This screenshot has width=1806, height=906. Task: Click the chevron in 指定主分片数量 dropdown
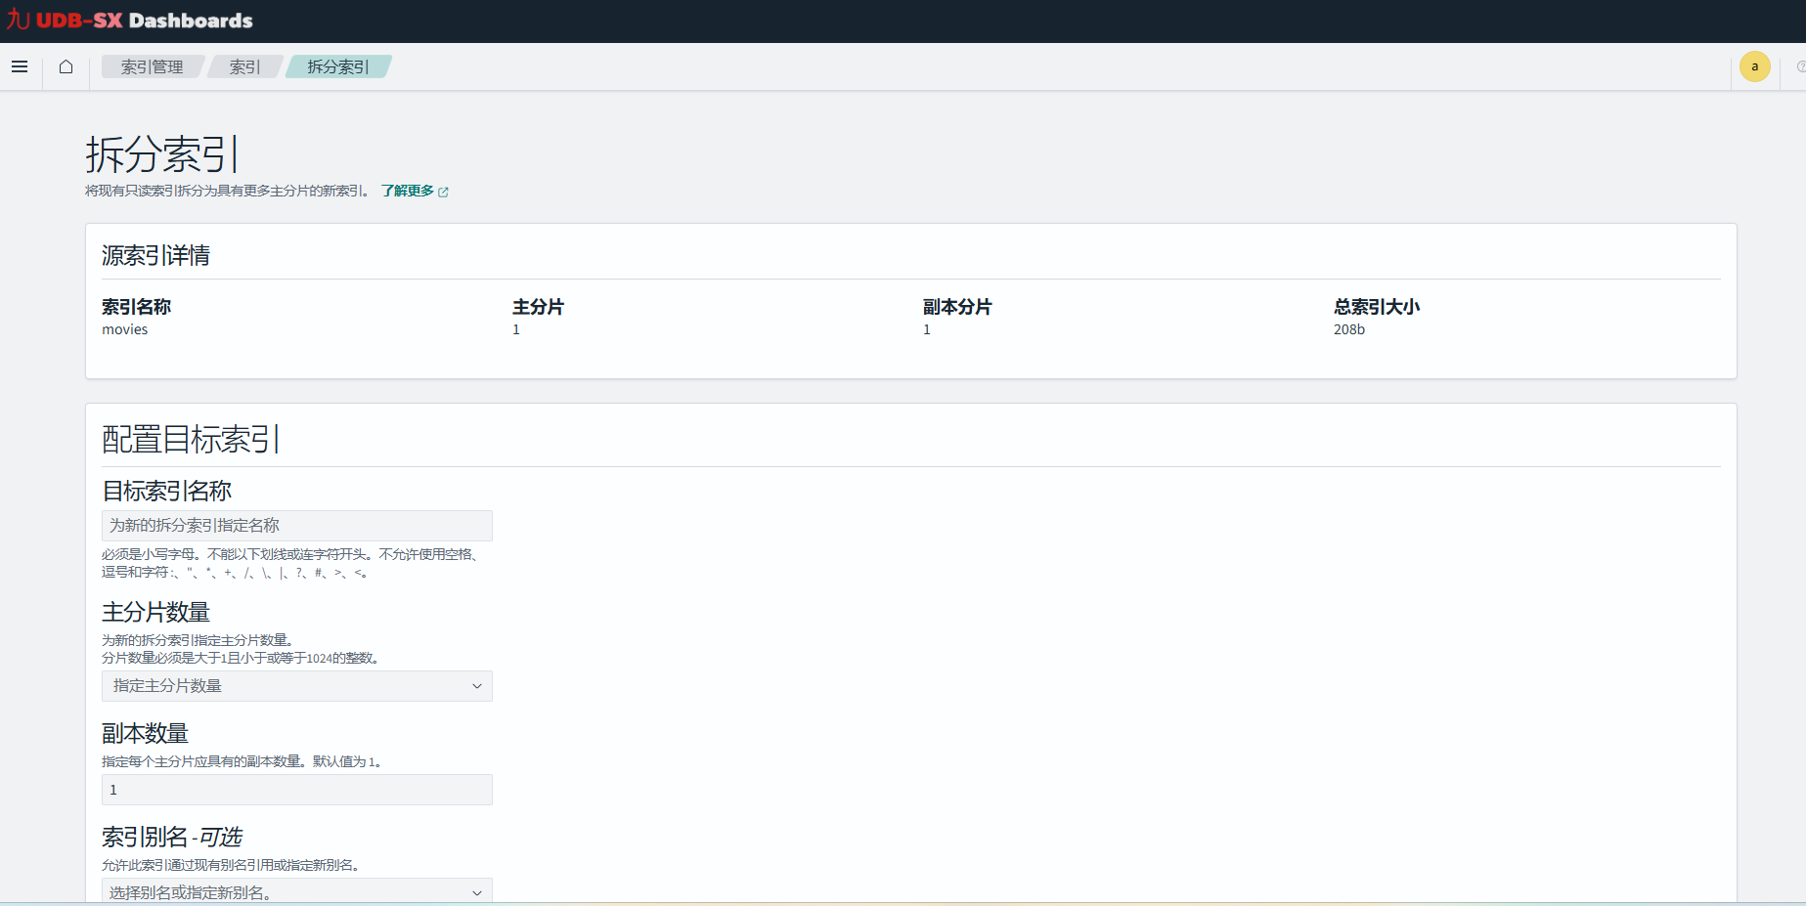(477, 686)
